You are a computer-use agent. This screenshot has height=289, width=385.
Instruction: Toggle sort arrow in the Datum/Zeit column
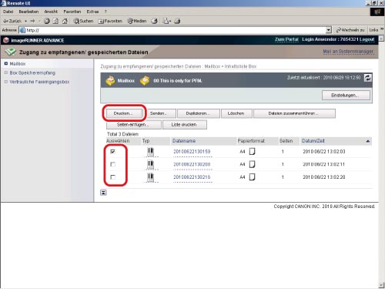367,141
